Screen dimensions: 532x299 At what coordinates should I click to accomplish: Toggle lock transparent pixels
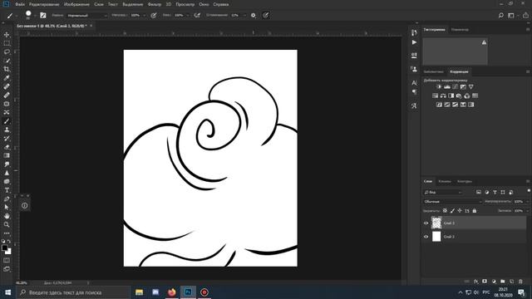coord(445,211)
